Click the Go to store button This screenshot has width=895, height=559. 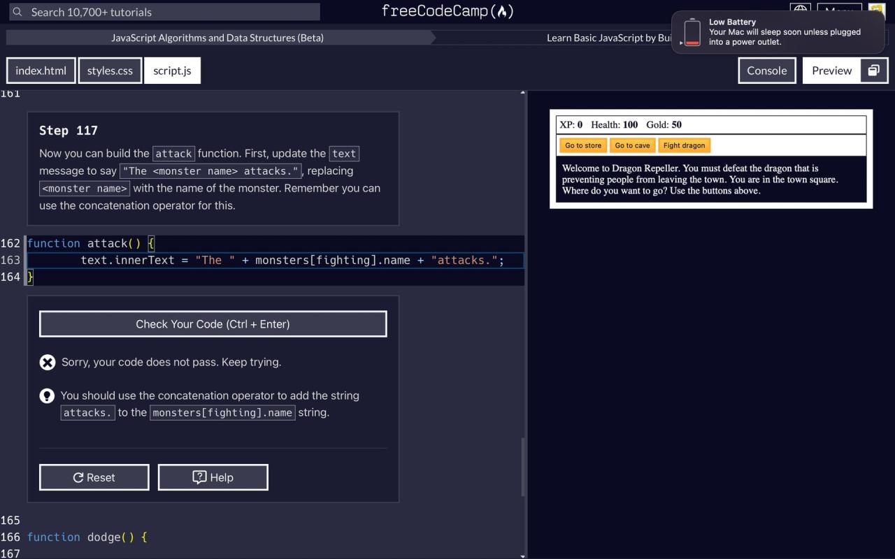582,145
